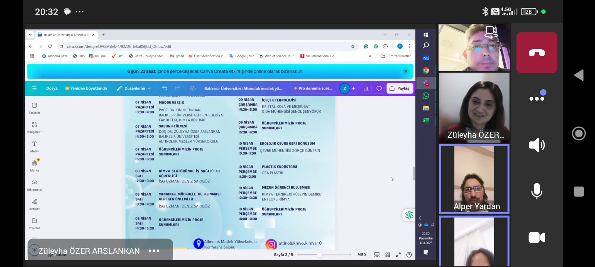The height and width of the screenshot is (267, 595).
Task: Expand the Windows system tray chevron
Action: coord(420,218)
